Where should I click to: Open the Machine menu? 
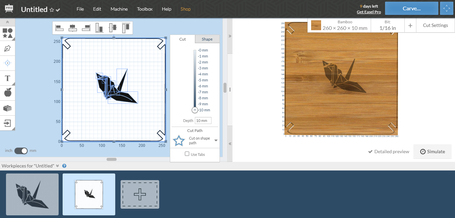point(119,9)
